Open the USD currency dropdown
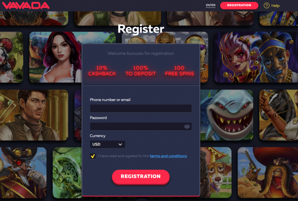Viewport: 298px width, 201px height. [x=107, y=144]
